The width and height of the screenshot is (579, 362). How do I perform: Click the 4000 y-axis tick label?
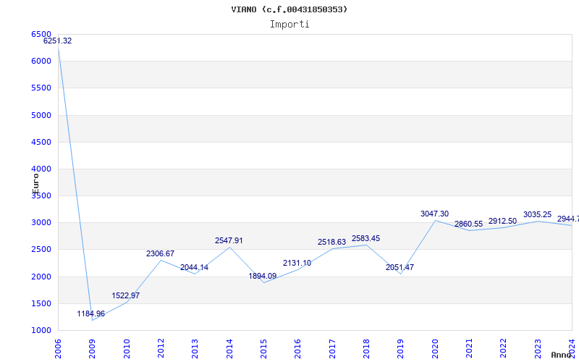tap(41, 169)
